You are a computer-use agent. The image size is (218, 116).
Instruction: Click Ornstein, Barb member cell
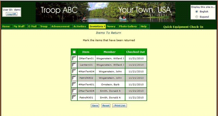click(110, 84)
